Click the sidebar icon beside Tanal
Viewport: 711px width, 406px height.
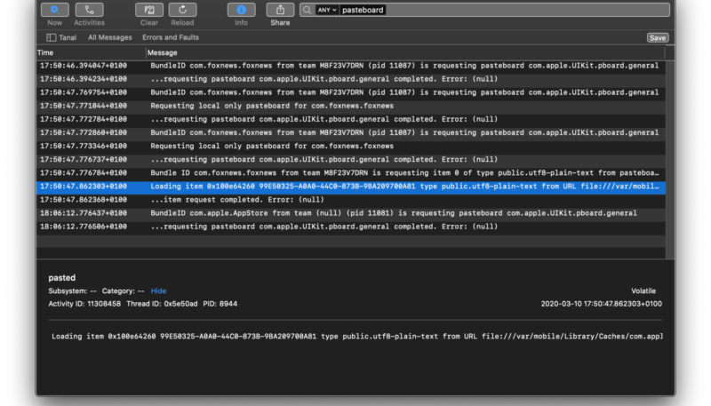(51, 38)
